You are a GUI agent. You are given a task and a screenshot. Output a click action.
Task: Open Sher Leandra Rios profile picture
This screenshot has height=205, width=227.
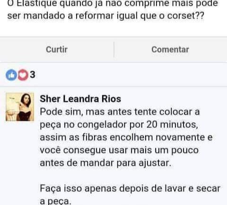(20, 107)
